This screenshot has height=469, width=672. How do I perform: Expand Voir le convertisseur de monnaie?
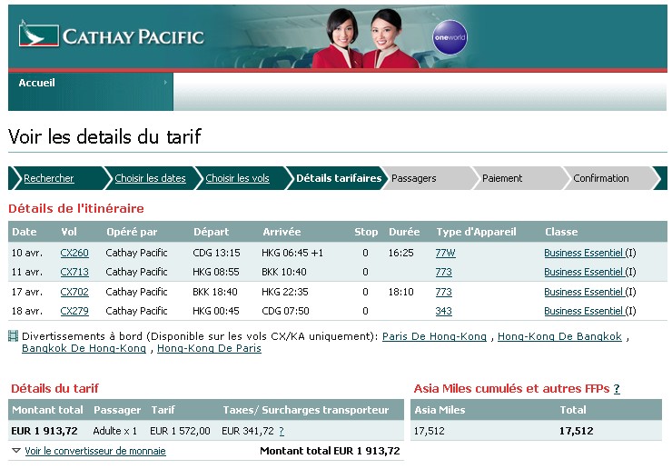94,451
